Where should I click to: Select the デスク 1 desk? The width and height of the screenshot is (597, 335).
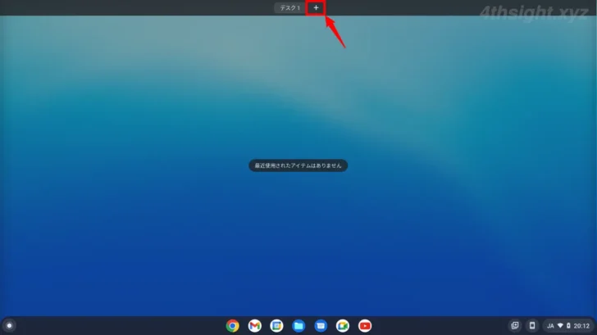[x=289, y=8]
